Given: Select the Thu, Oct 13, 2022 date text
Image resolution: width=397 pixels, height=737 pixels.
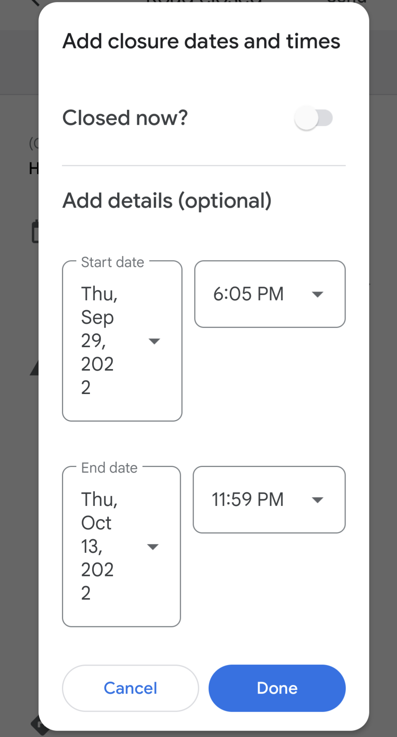Looking at the screenshot, I should tap(98, 546).
